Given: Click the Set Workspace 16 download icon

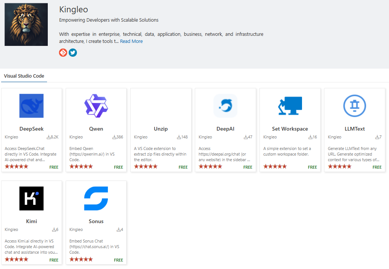Looking at the screenshot, I should click(x=310, y=137).
